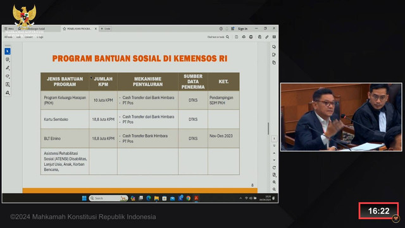Click the rotate page icon on right rail

[x=274, y=167]
